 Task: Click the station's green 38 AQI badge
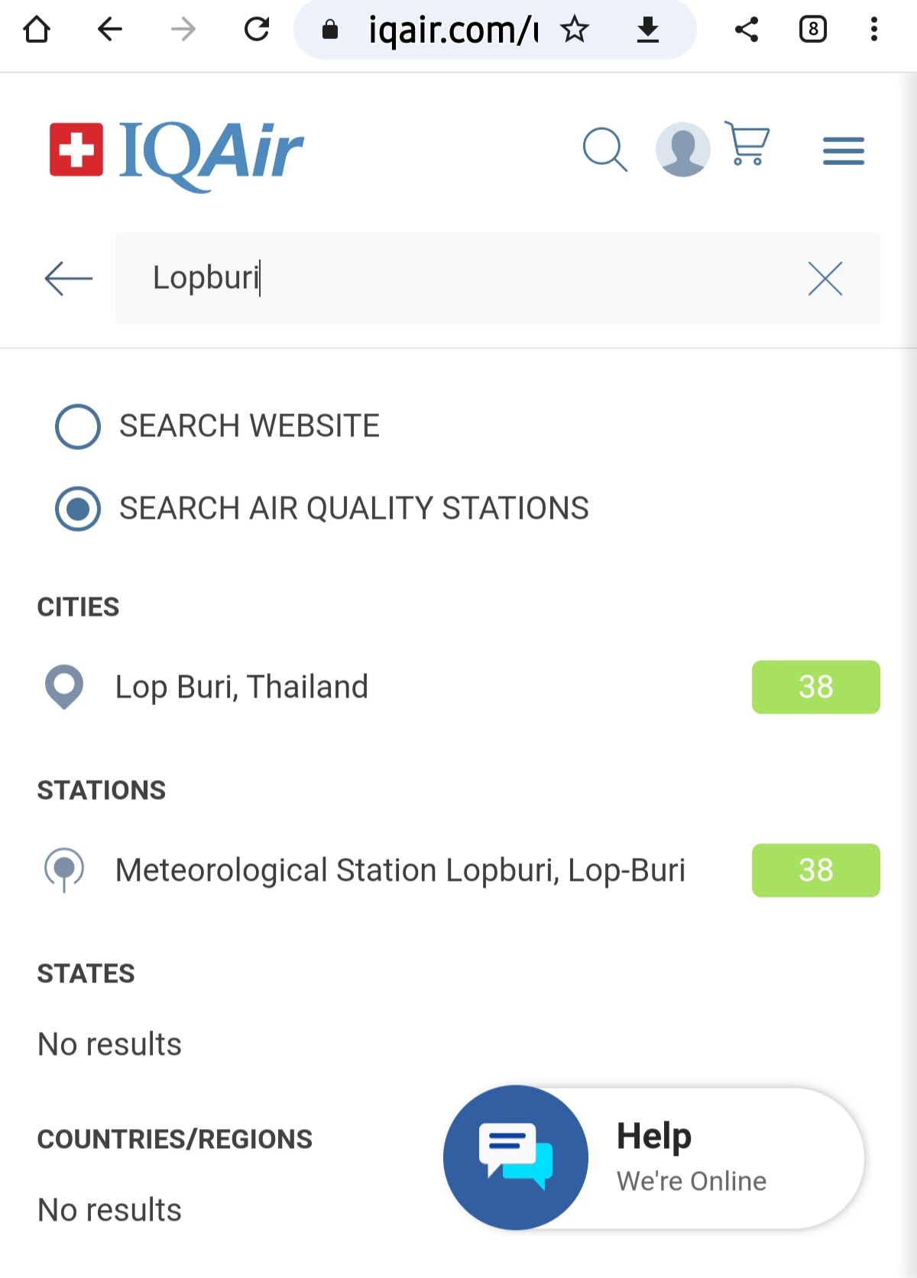click(815, 870)
